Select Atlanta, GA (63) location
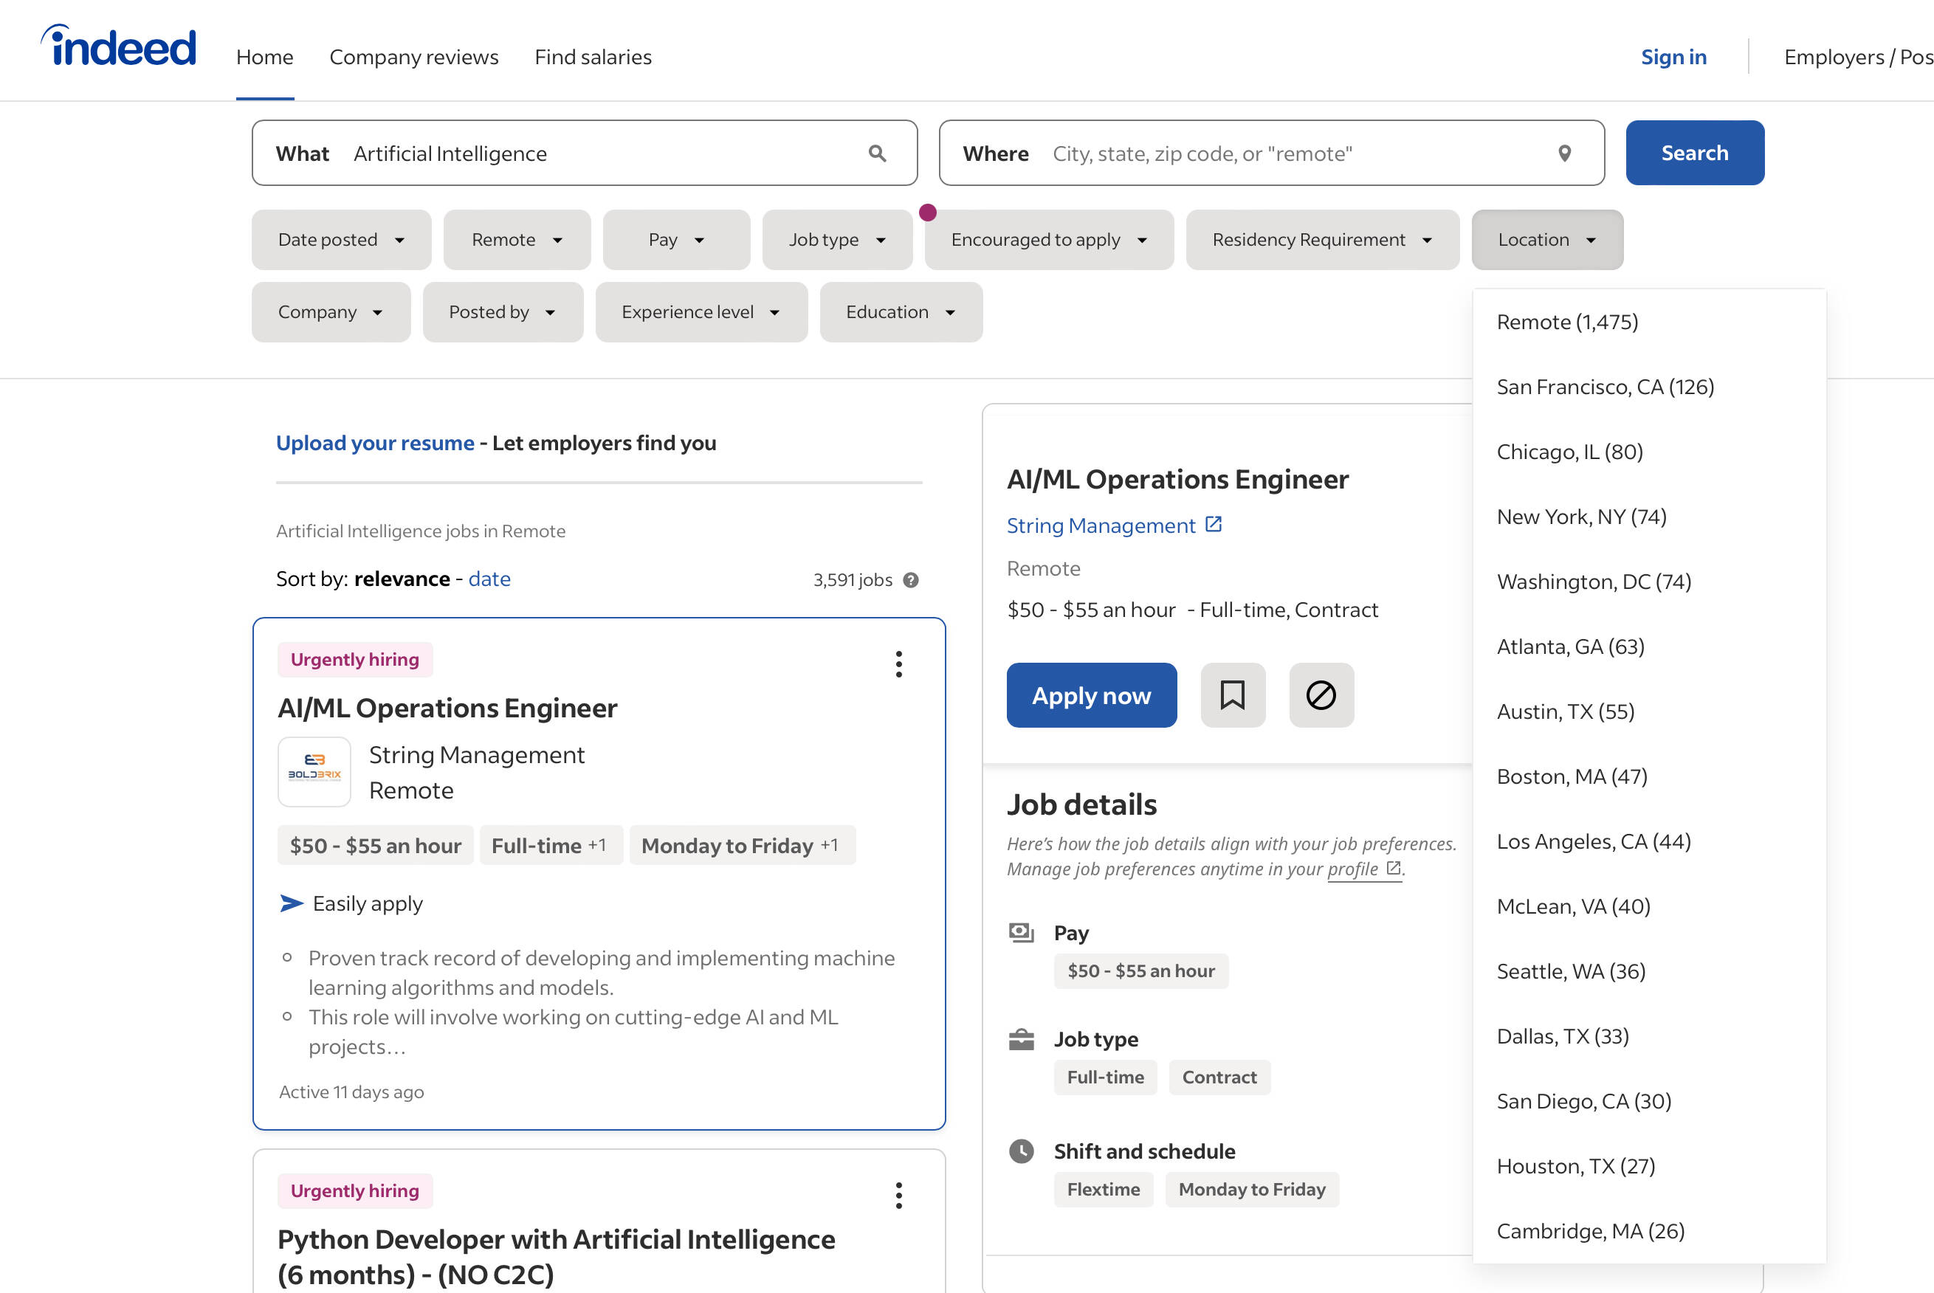 pyautogui.click(x=1648, y=646)
